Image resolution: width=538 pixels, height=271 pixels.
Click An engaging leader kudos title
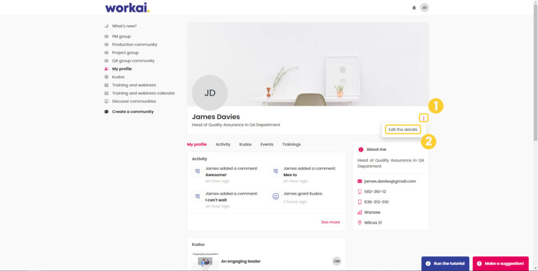coord(241,261)
